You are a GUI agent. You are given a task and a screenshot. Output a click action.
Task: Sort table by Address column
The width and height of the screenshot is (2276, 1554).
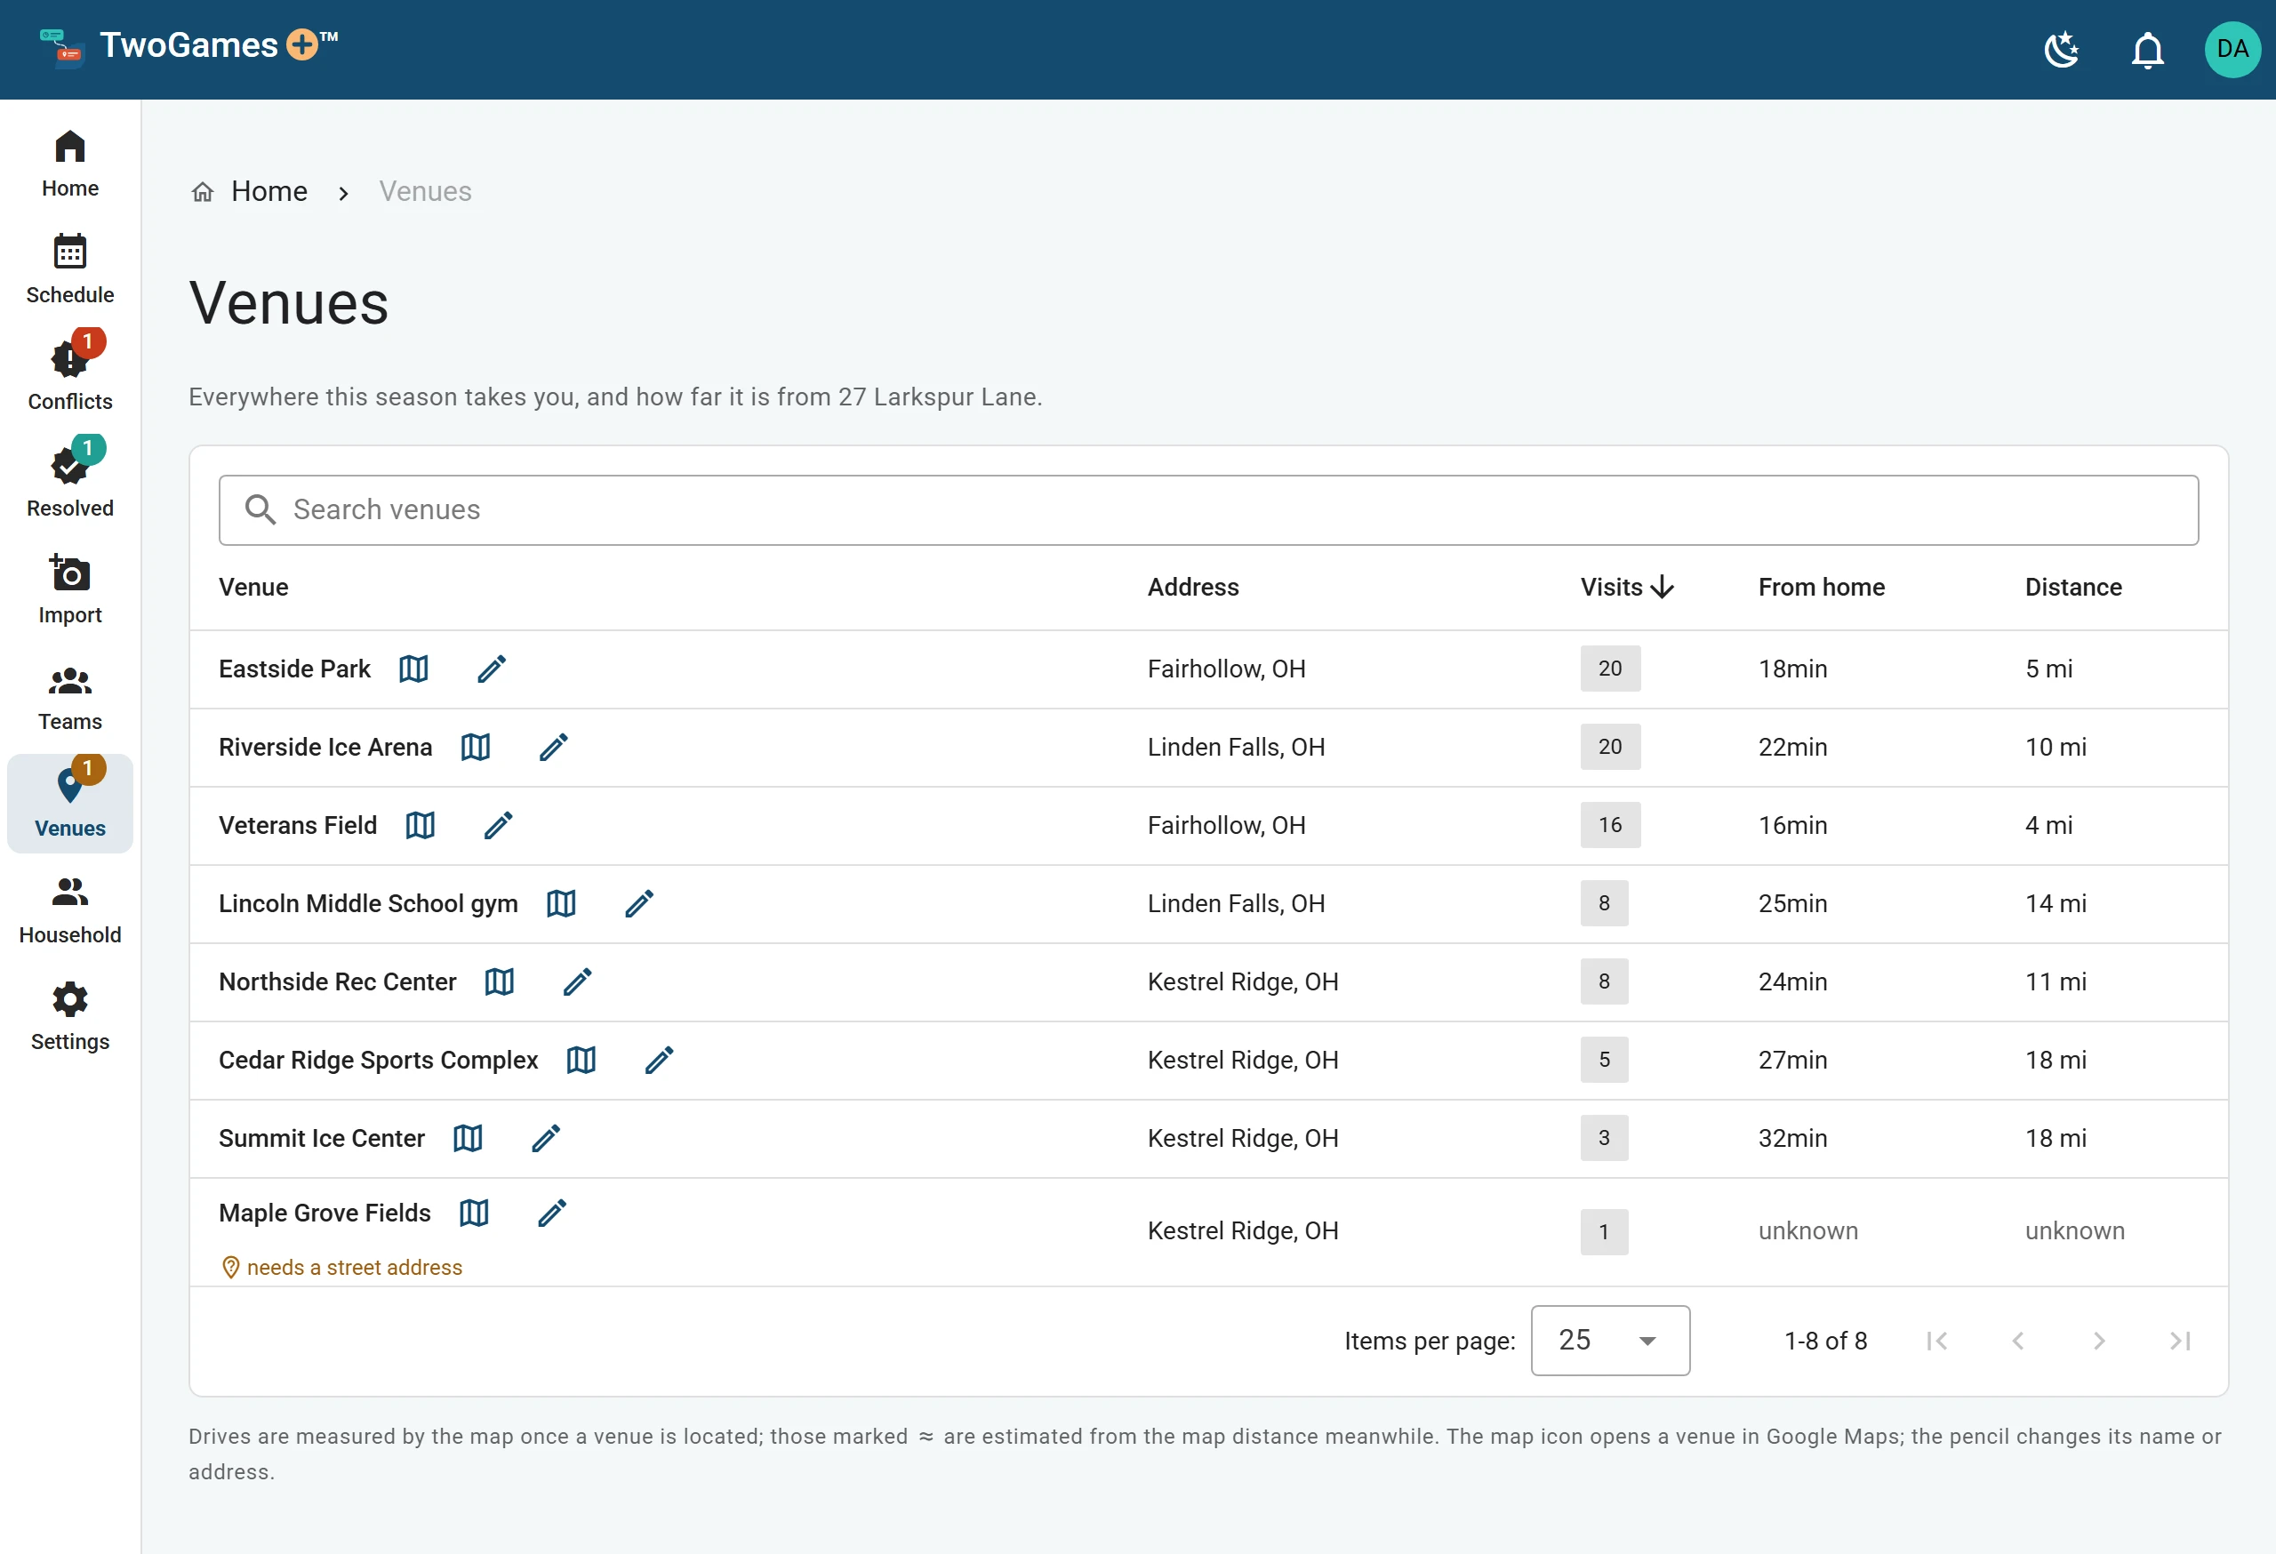click(1193, 588)
